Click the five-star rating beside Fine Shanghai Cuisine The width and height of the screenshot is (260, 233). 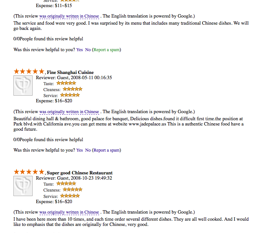pos(29,71)
